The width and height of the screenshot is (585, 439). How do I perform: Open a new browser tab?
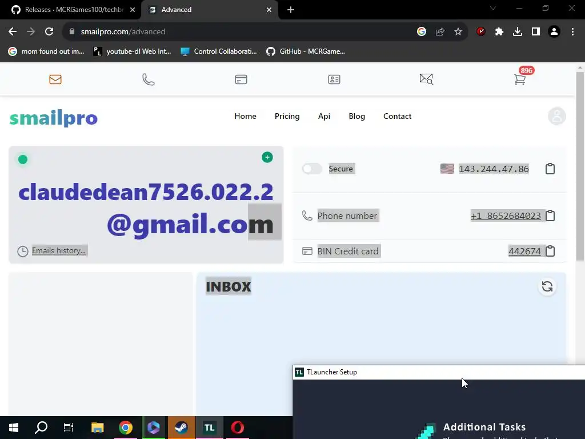point(291,10)
